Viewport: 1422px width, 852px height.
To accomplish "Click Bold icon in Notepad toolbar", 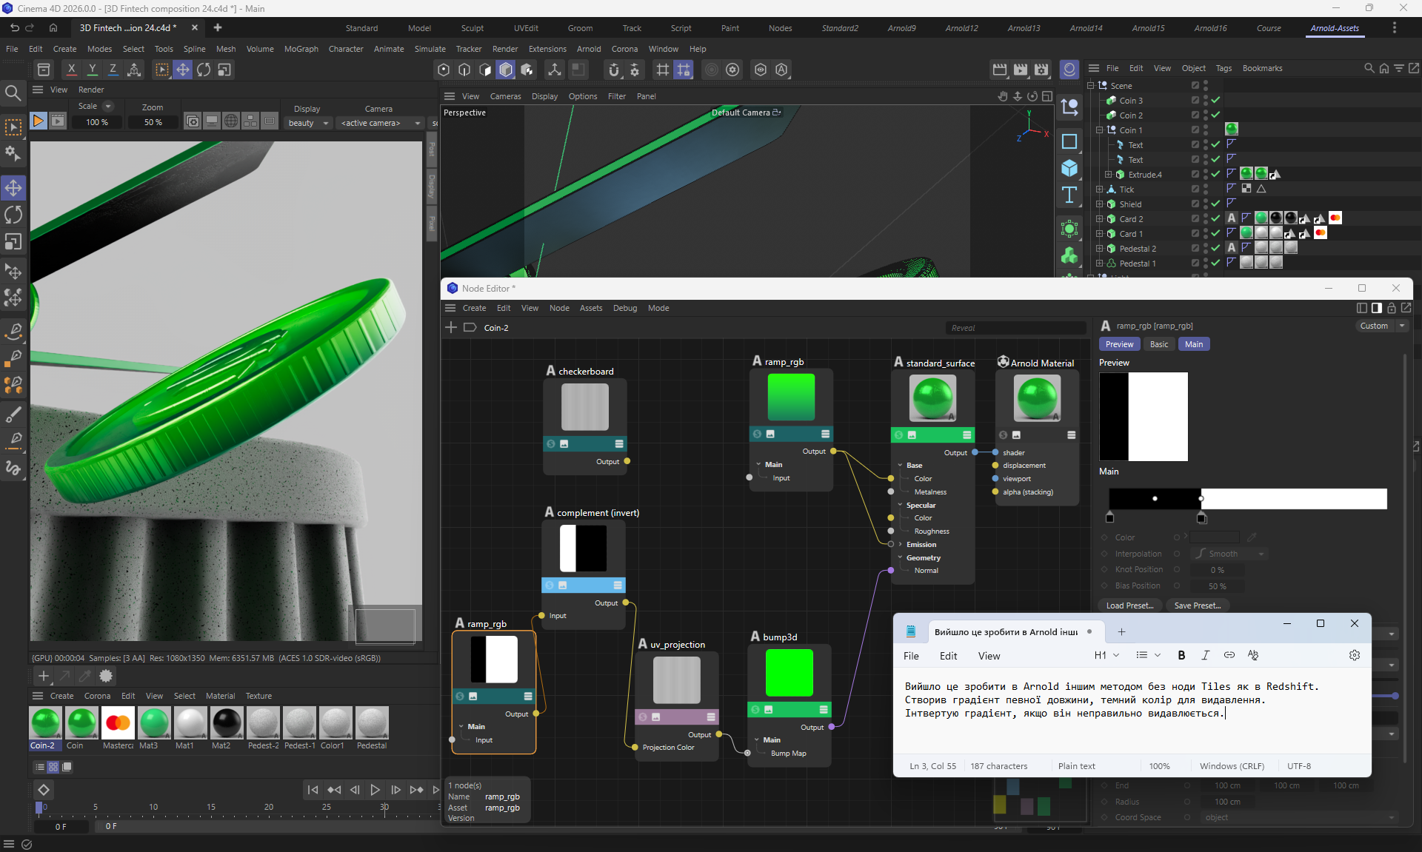I will [1181, 655].
